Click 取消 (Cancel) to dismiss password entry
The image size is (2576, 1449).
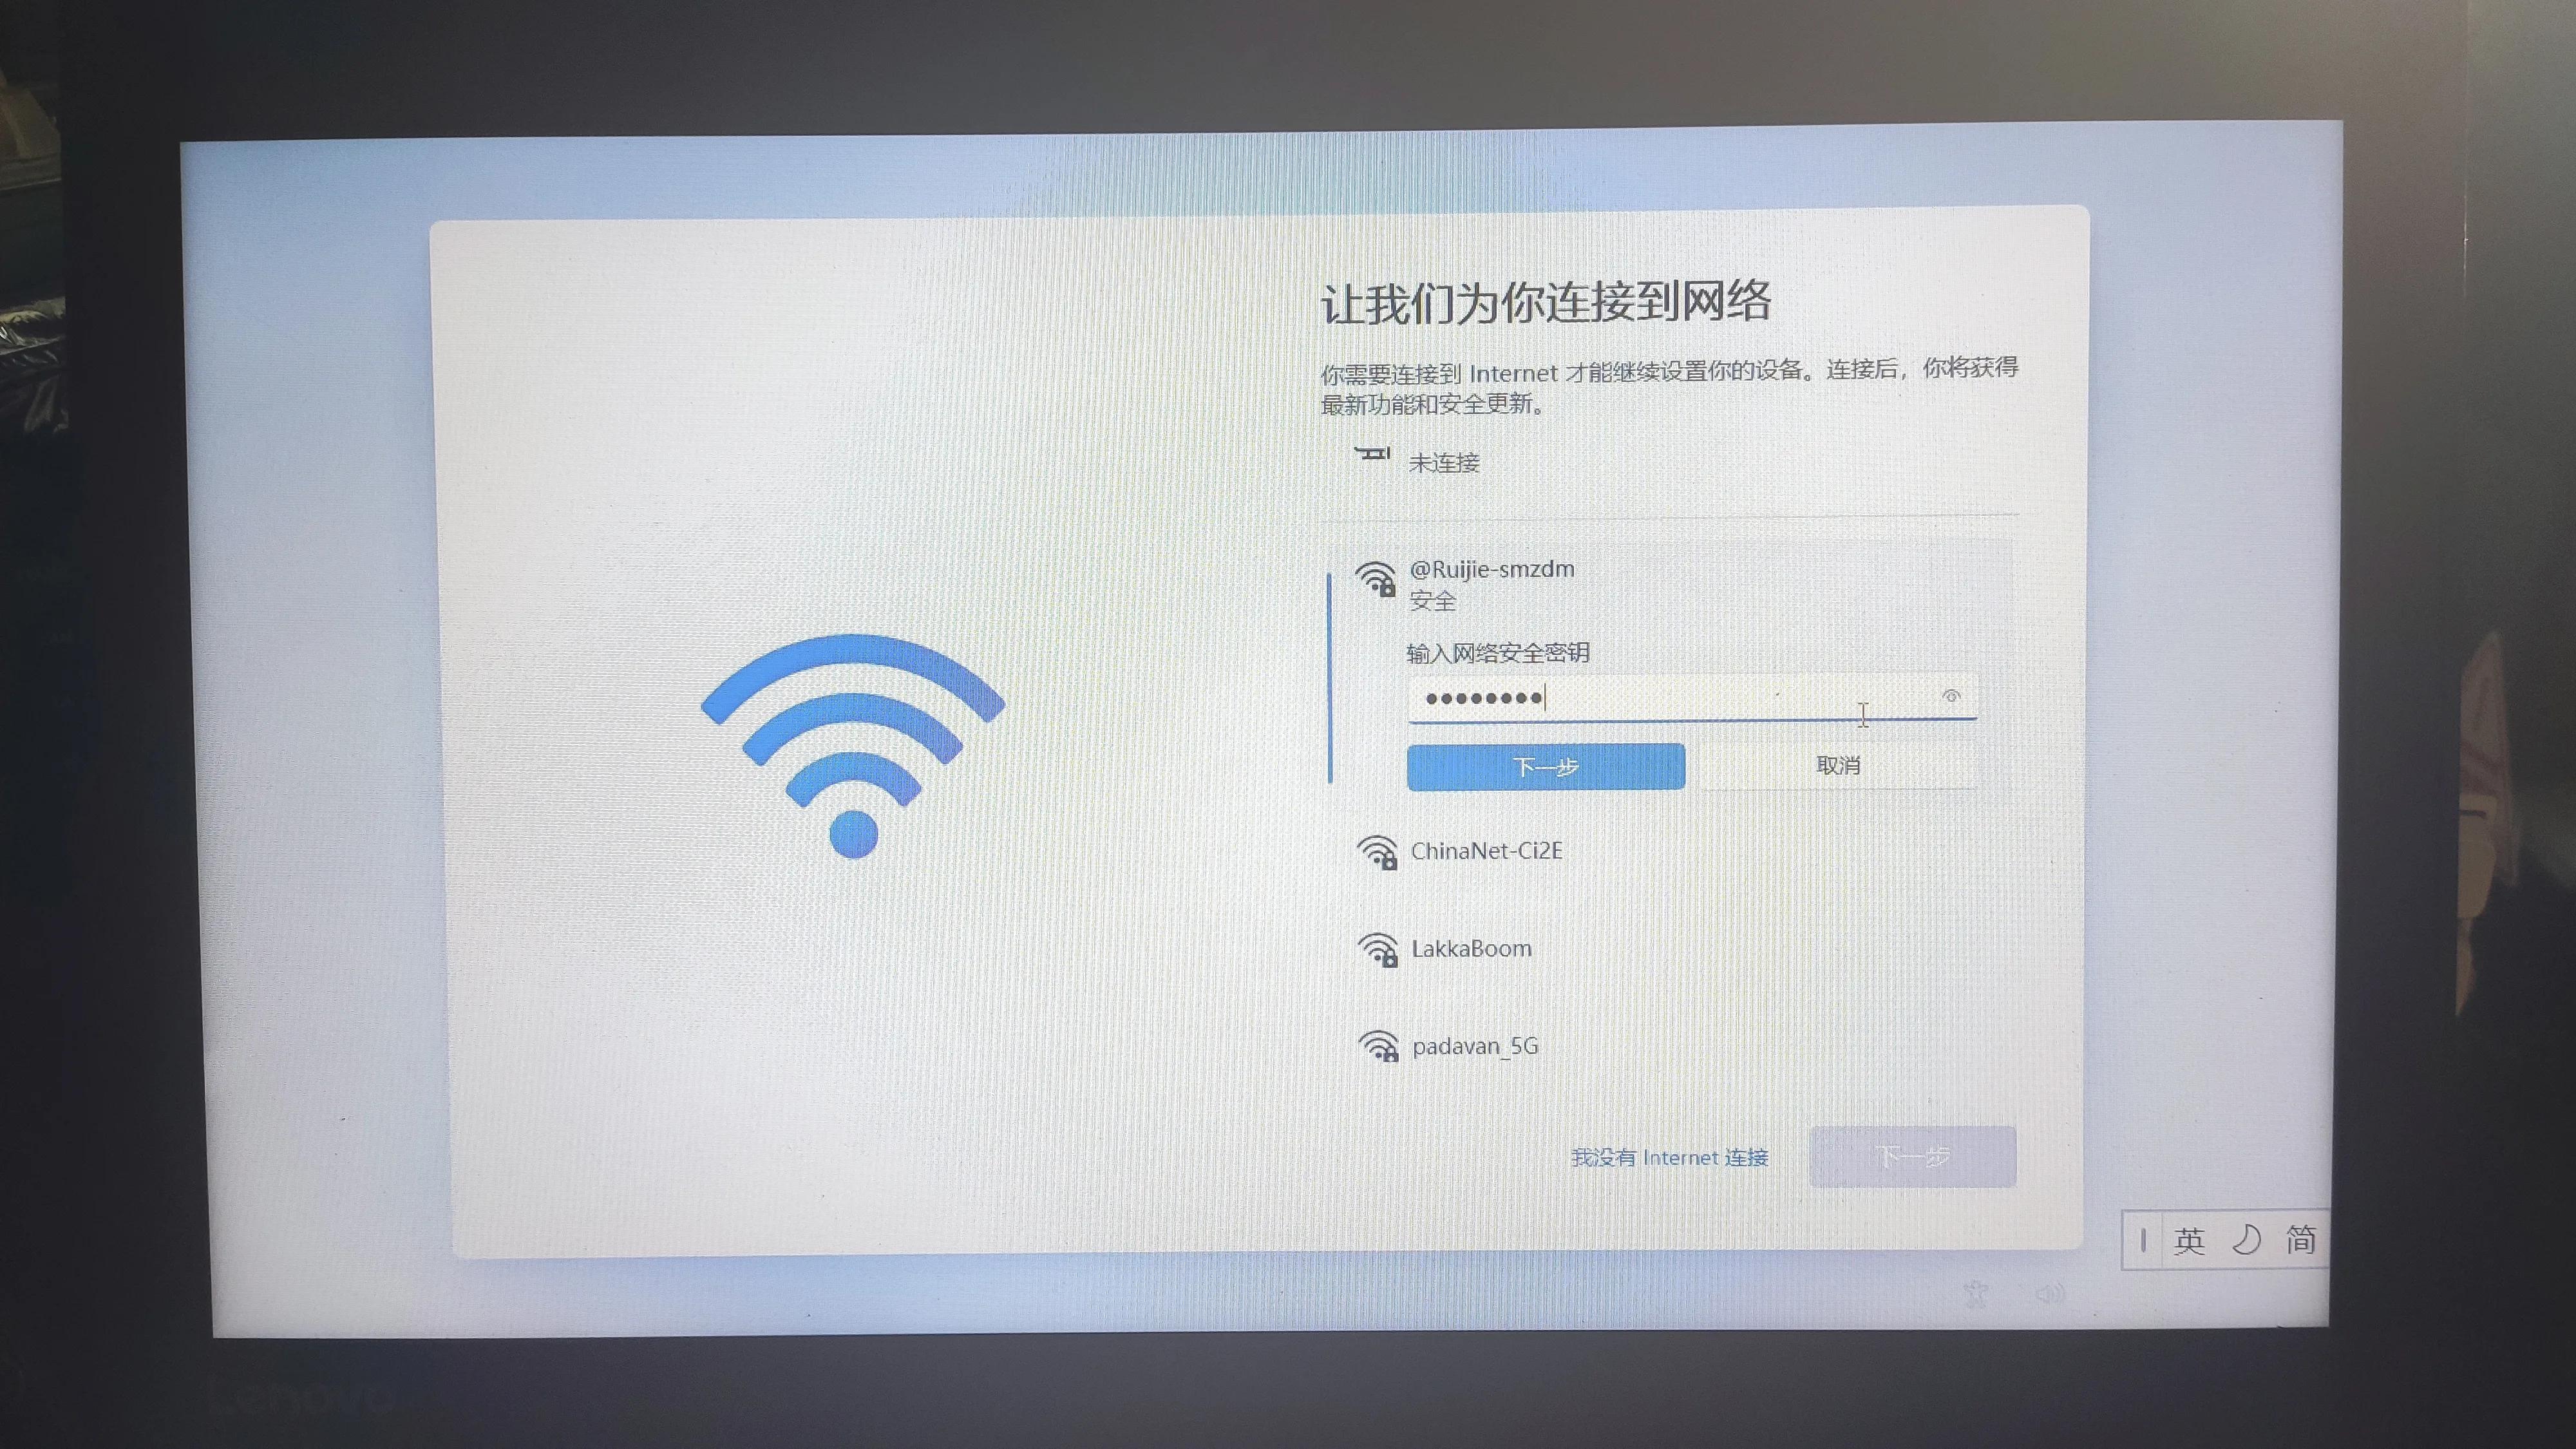coord(1837,764)
